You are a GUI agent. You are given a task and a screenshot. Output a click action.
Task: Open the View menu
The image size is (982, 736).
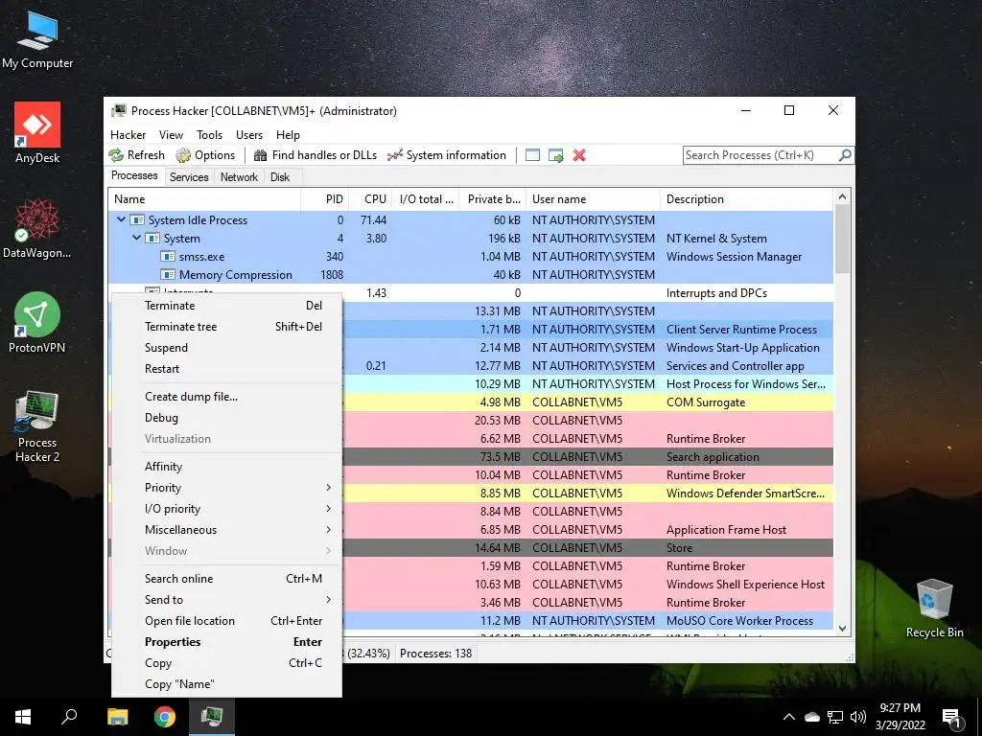pyautogui.click(x=171, y=134)
